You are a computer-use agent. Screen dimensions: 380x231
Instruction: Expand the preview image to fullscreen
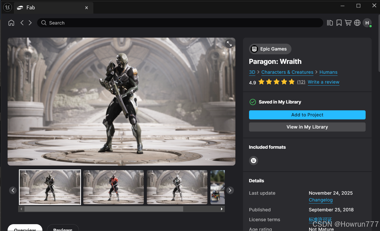tap(229, 44)
